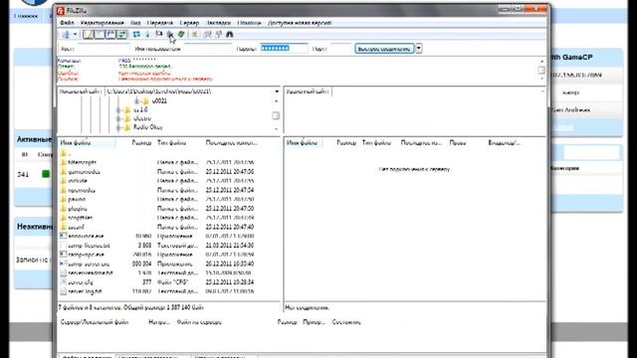Click the reconnect to last server icon
This screenshot has width=637, height=358.
pos(181,35)
